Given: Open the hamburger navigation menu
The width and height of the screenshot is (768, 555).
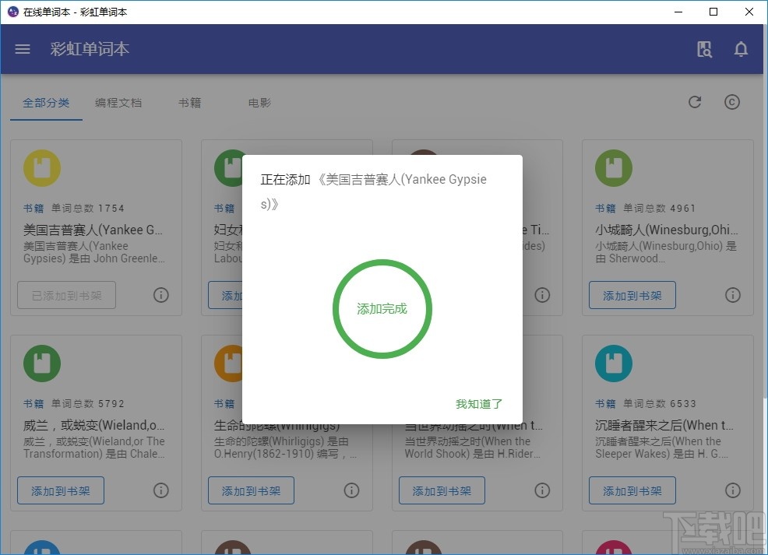Looking at the screenshot, I should pos(22,48).
